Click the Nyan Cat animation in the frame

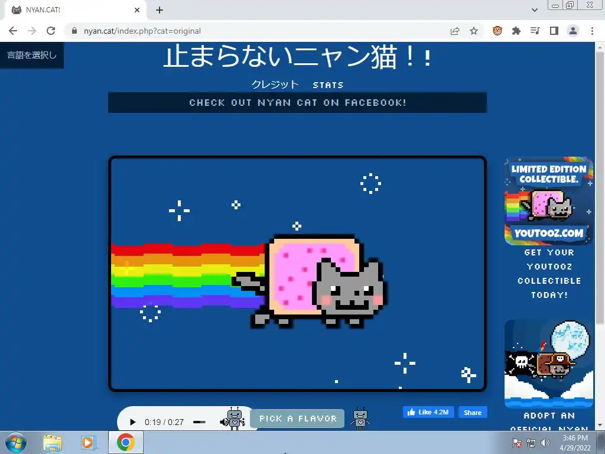click(x=298, y=274)
